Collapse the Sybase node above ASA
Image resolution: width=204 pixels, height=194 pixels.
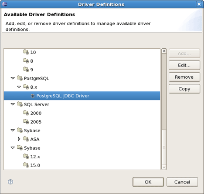point(13,130)
